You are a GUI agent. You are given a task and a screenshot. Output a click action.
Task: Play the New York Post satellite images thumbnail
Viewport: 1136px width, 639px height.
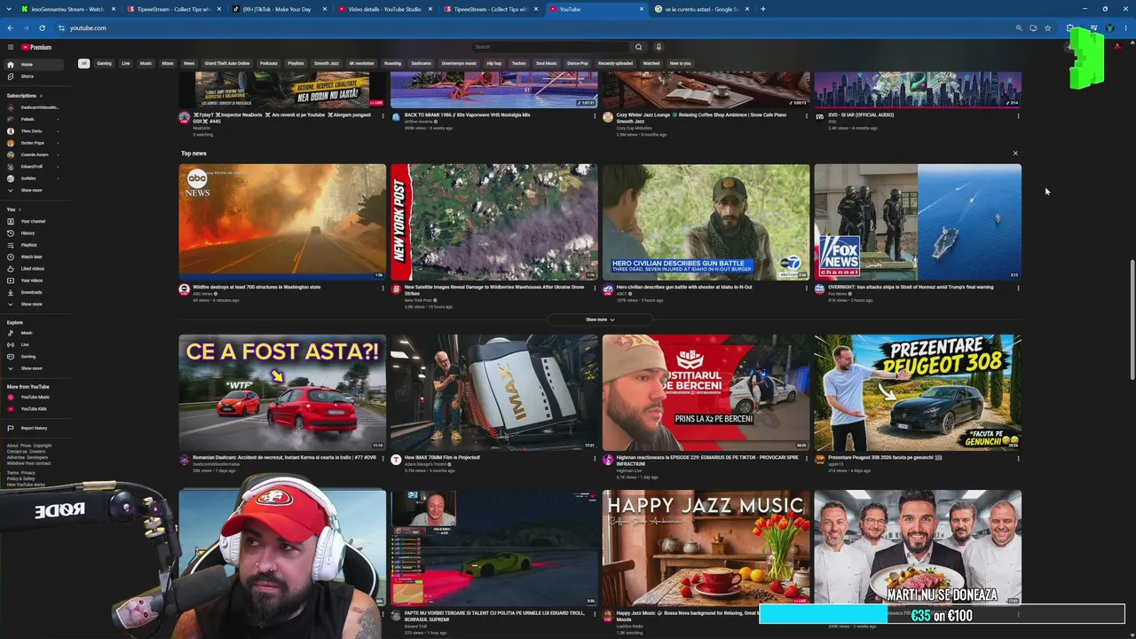point(494,222)
